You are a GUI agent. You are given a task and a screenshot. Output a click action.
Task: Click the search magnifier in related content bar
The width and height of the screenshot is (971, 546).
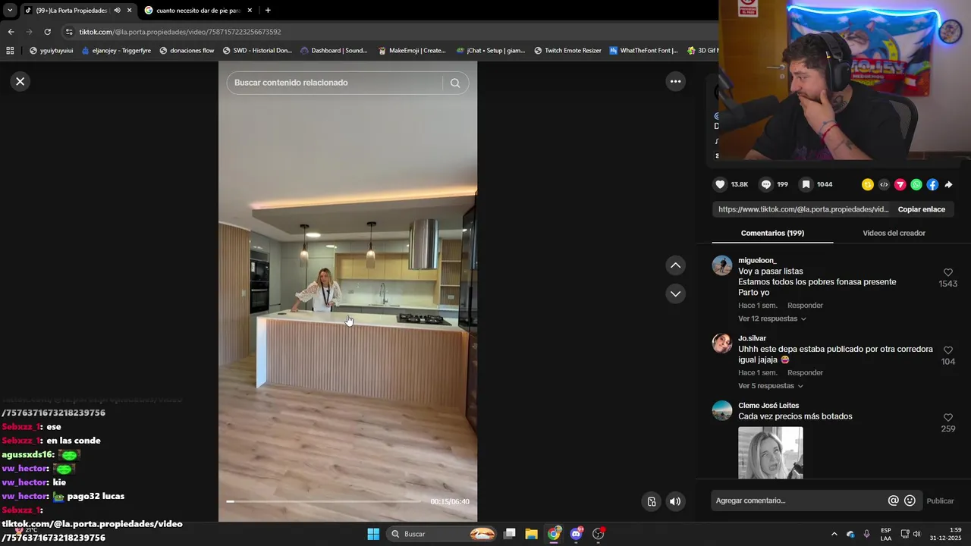pos(455,83)
